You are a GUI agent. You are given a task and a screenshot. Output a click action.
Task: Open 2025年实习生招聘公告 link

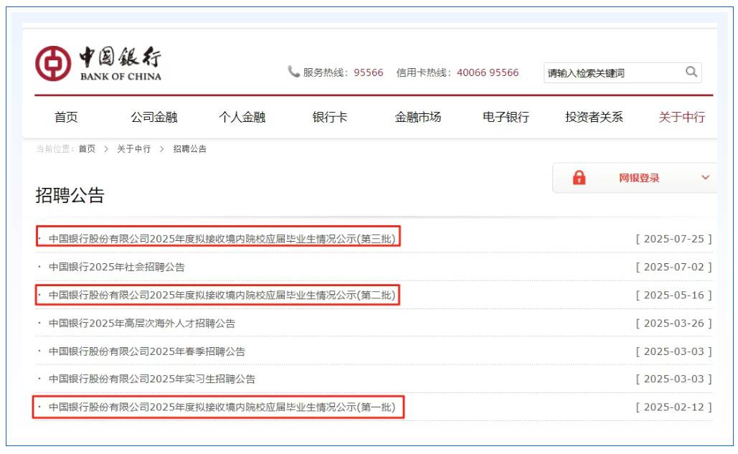coord(152,379)
